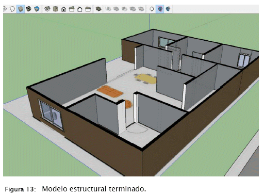Image resolution: width=264 pixels, height=195 pixels.
Task: Switch to Top view
Action: (55, 9)
